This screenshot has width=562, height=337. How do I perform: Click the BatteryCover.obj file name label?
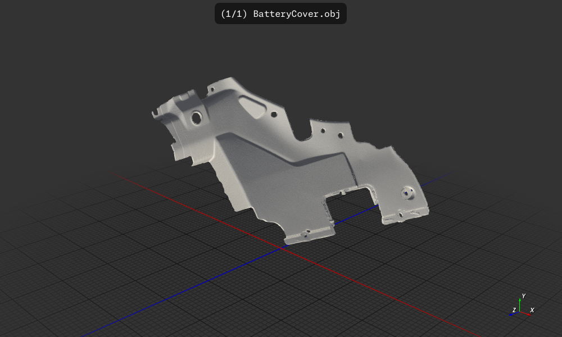coord(280,13)
